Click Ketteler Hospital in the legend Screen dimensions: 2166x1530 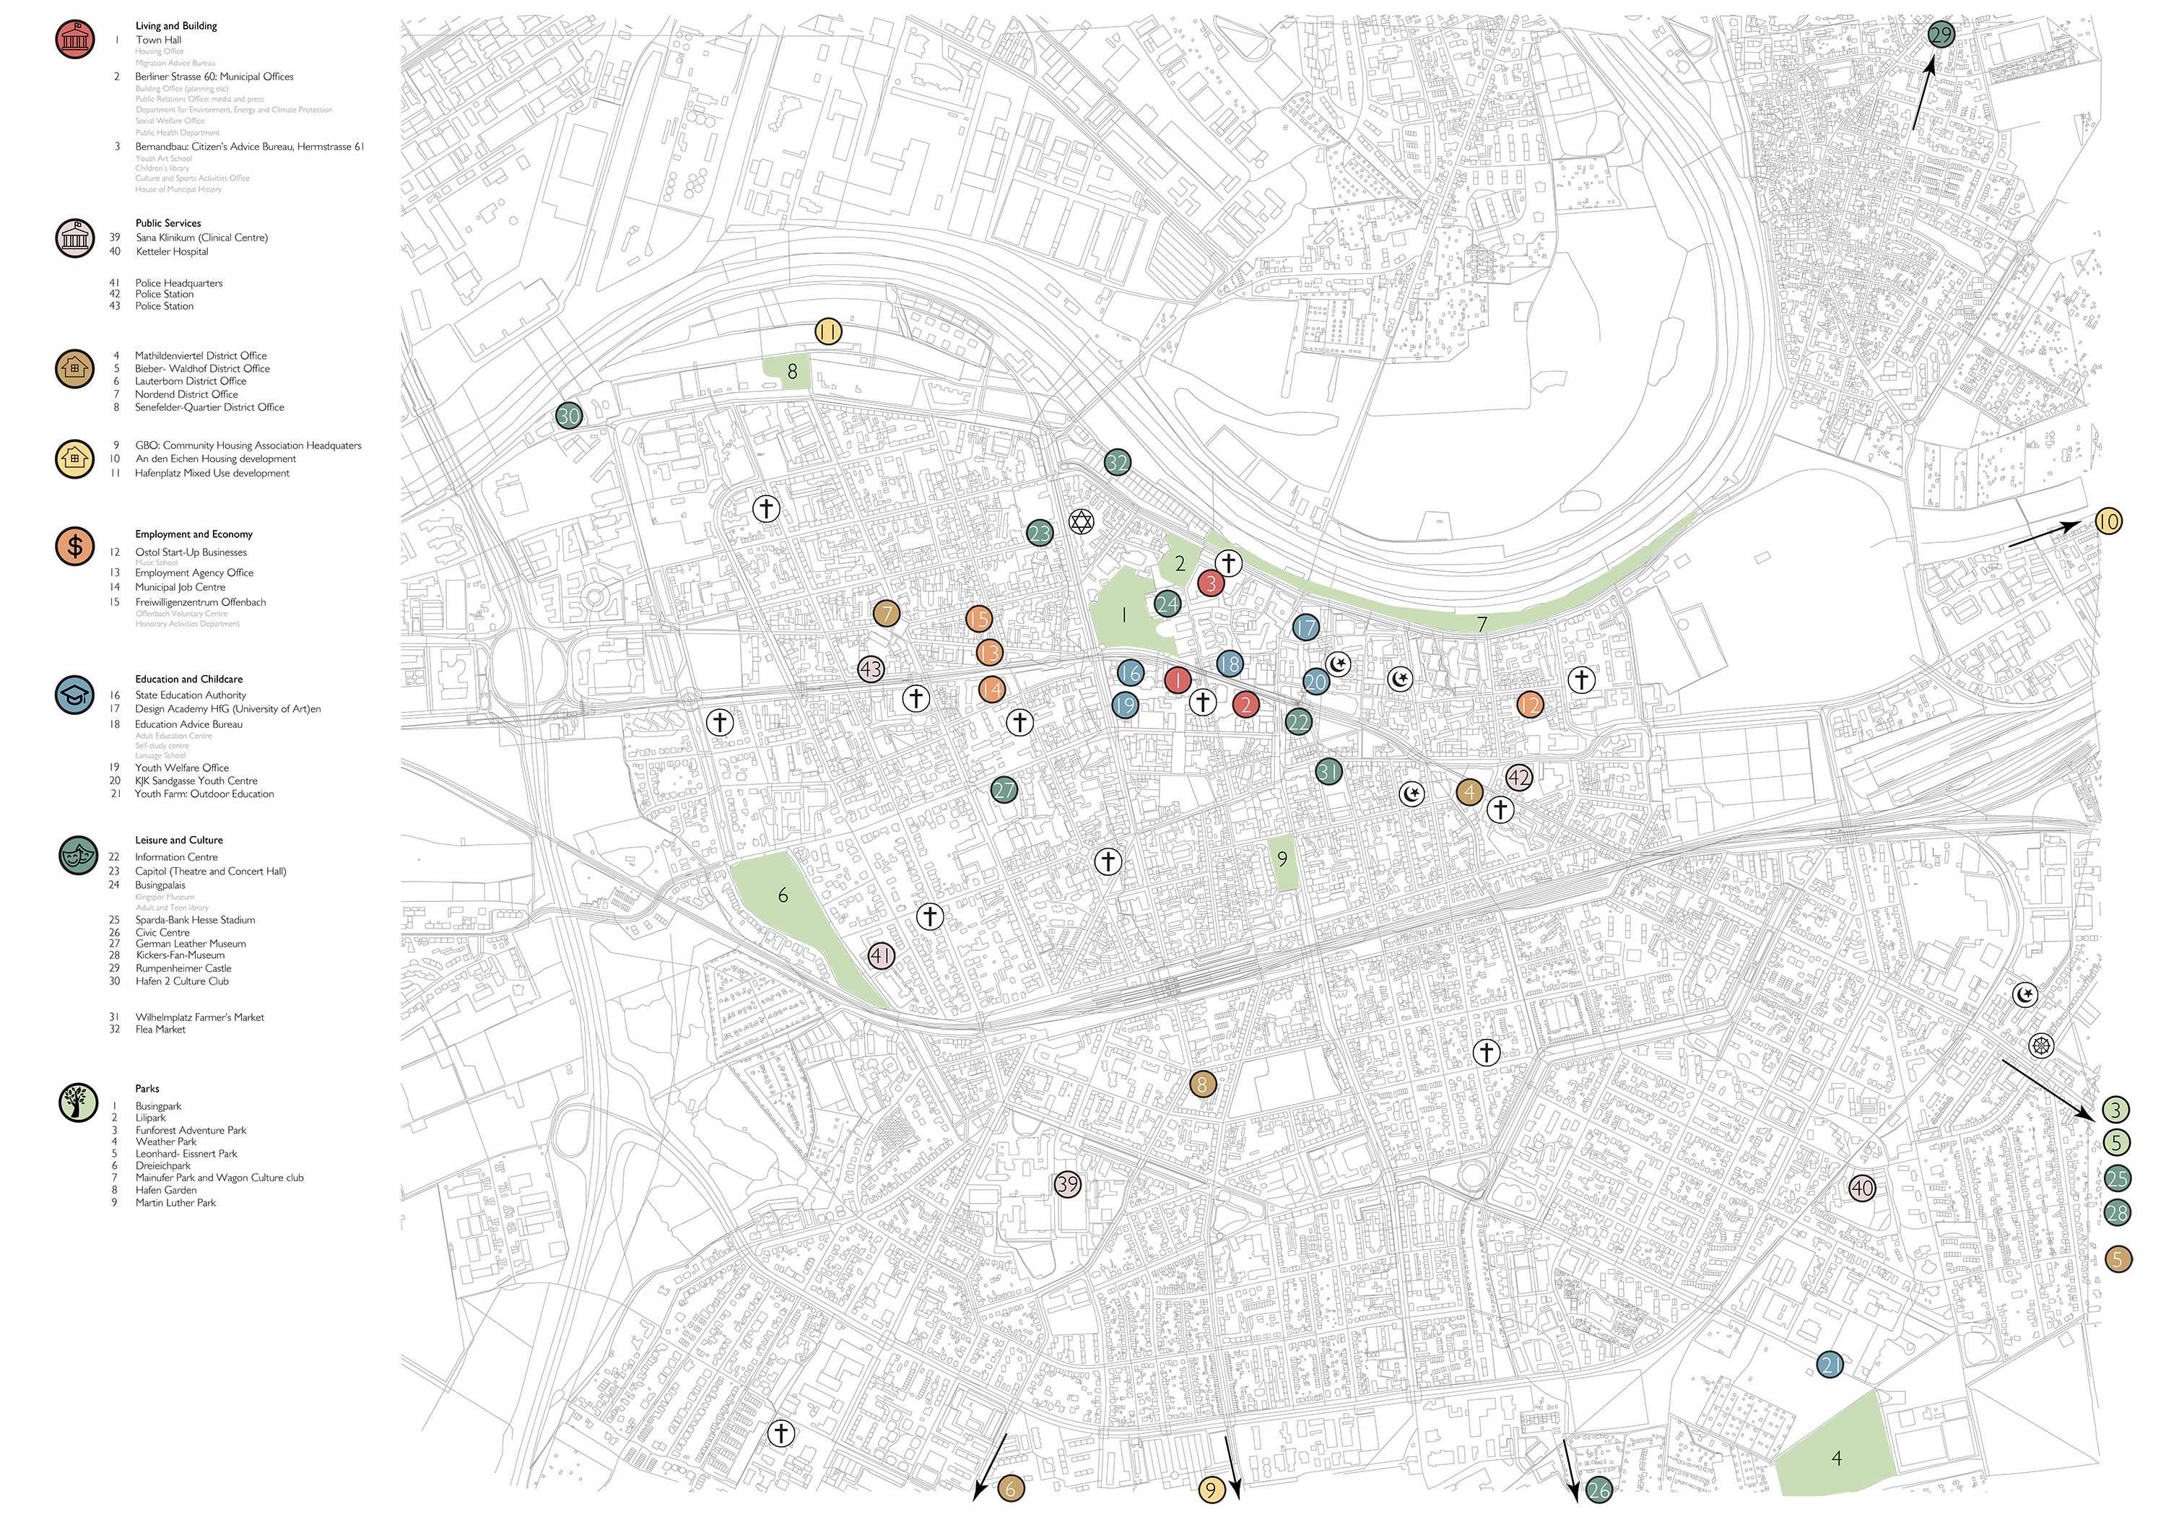(172, 252)
